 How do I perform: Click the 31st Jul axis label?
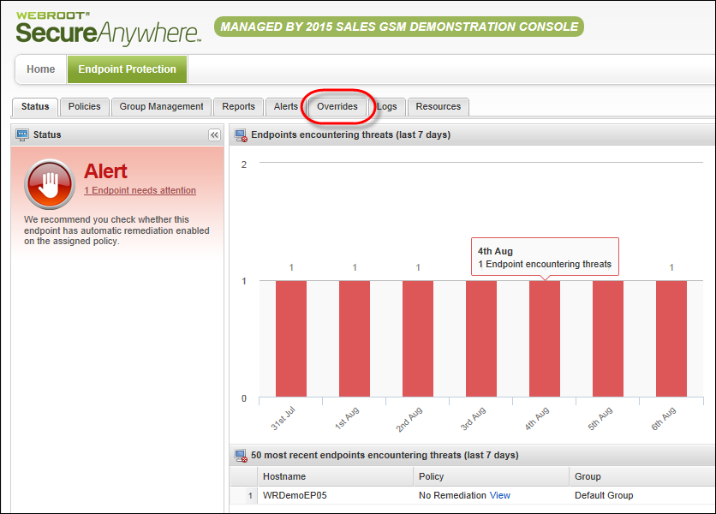283,419
